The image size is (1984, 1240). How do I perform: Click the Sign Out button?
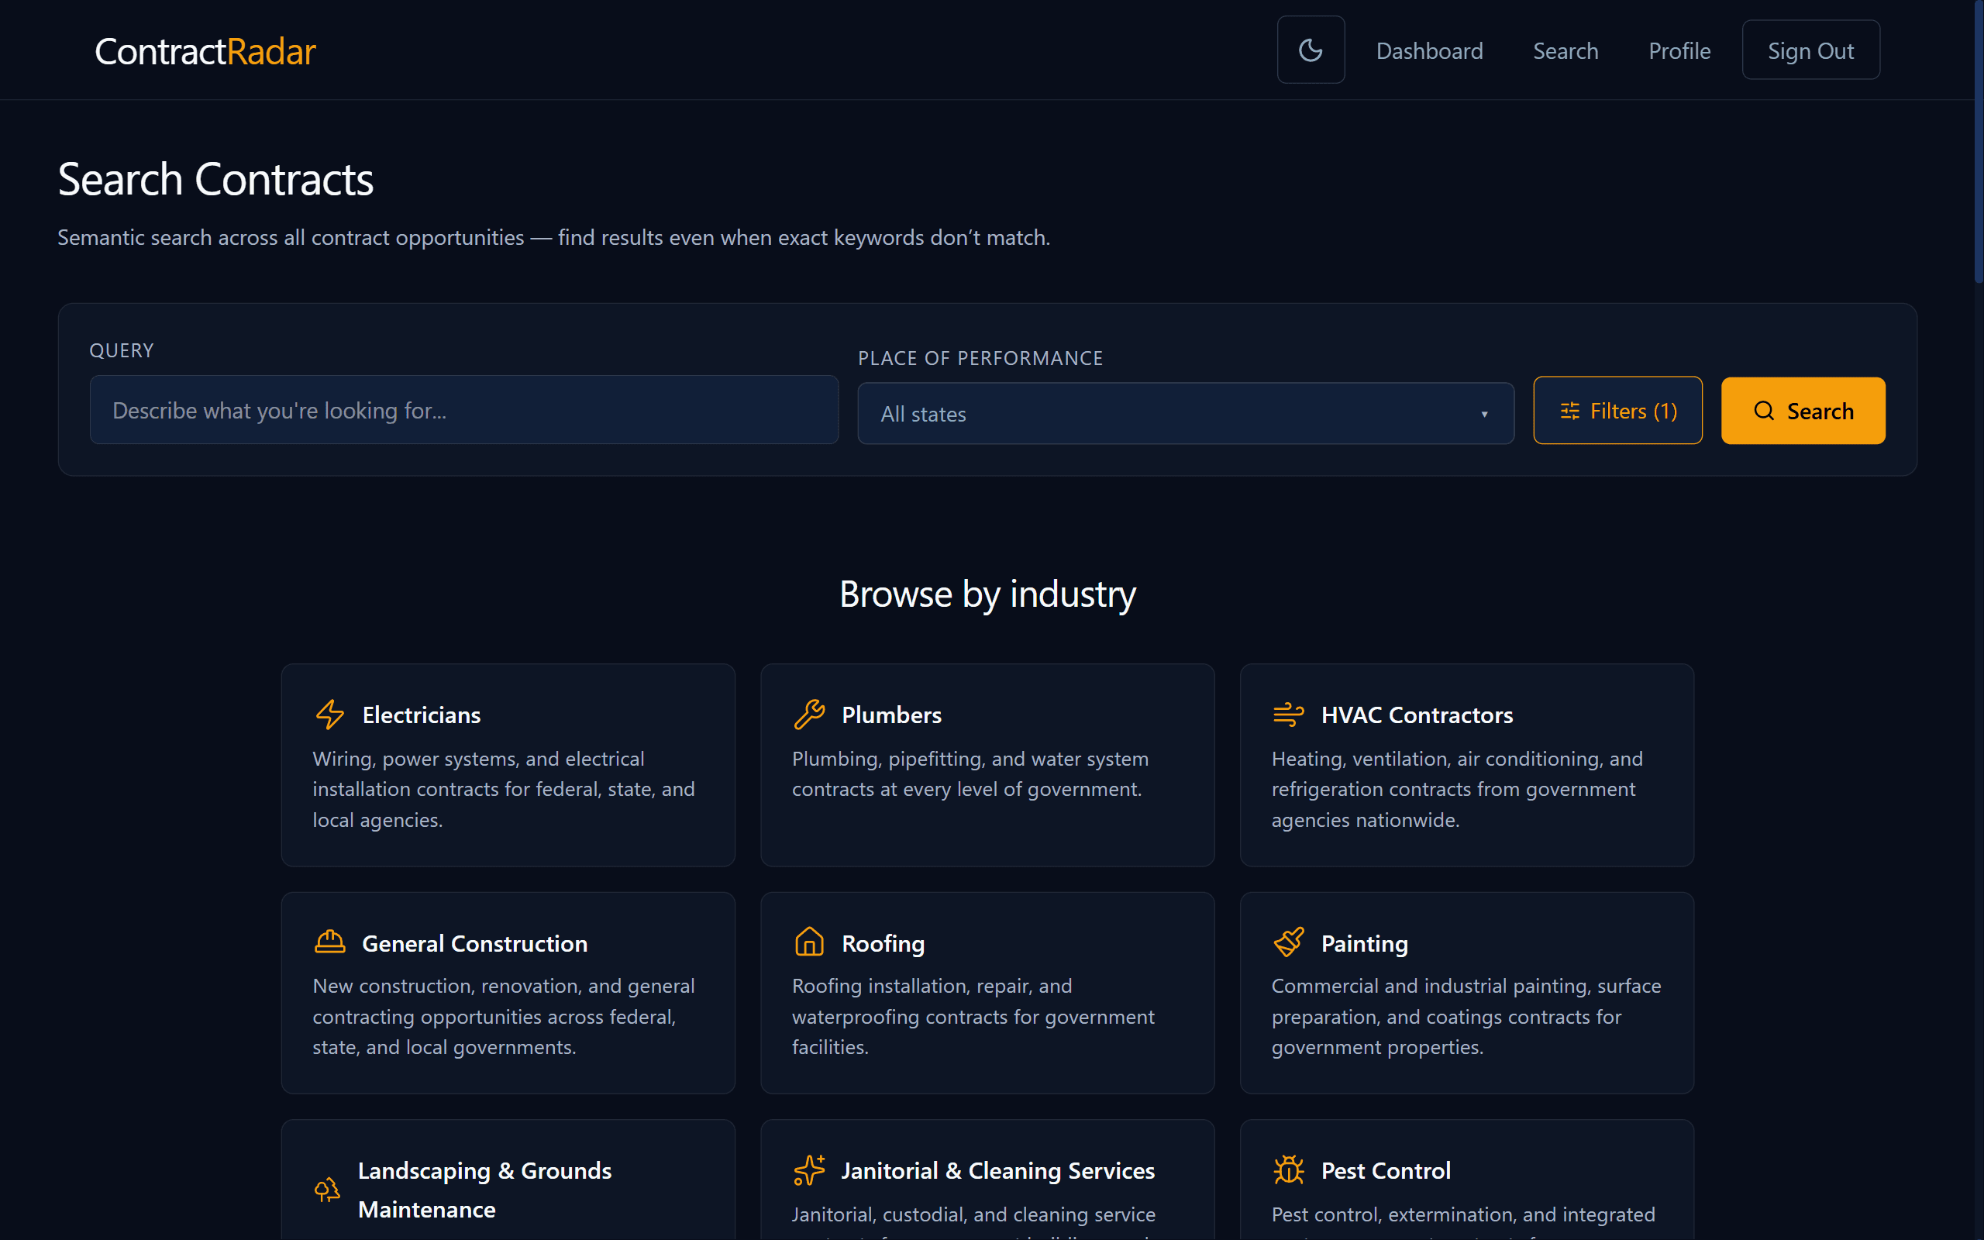[1810, 50]
